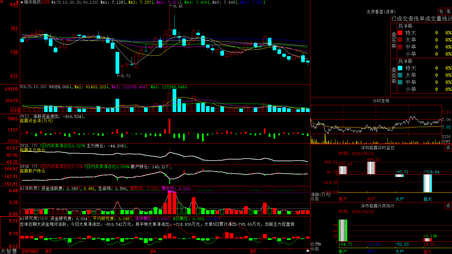Click the small red square icon at top-left corner

point(1,1)
